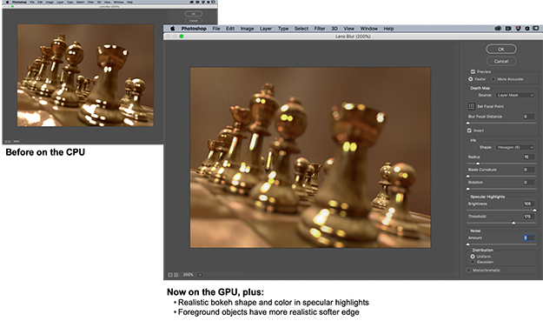The width and height of the screenshot is (543, 321).
Task: Click the display icon at the menu bar's right end
Action: [x=536, y=29]
